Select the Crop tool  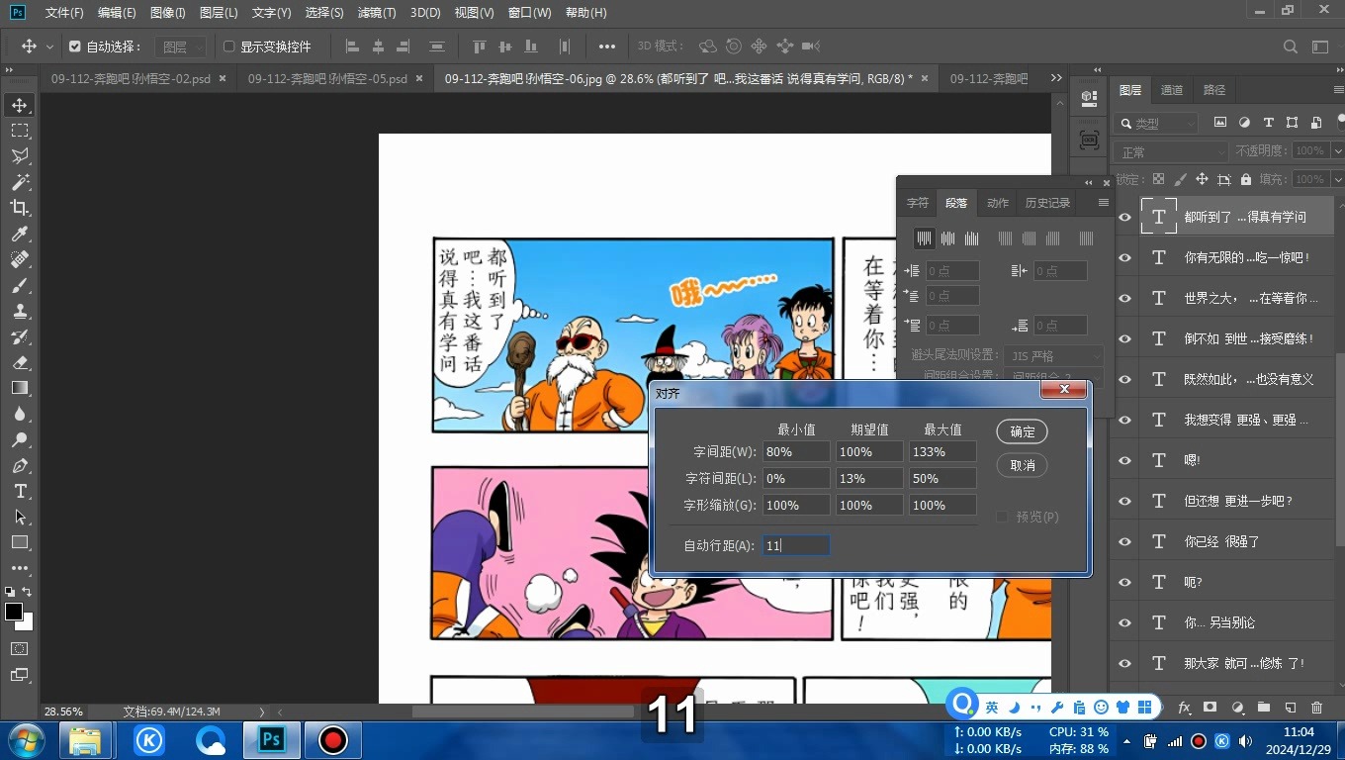(20, 208)
